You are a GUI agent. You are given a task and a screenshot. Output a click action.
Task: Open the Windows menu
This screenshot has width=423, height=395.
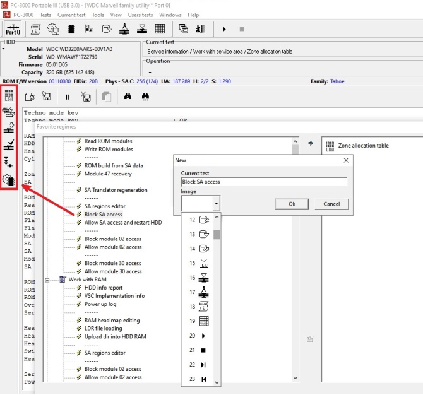coord(170,15)
